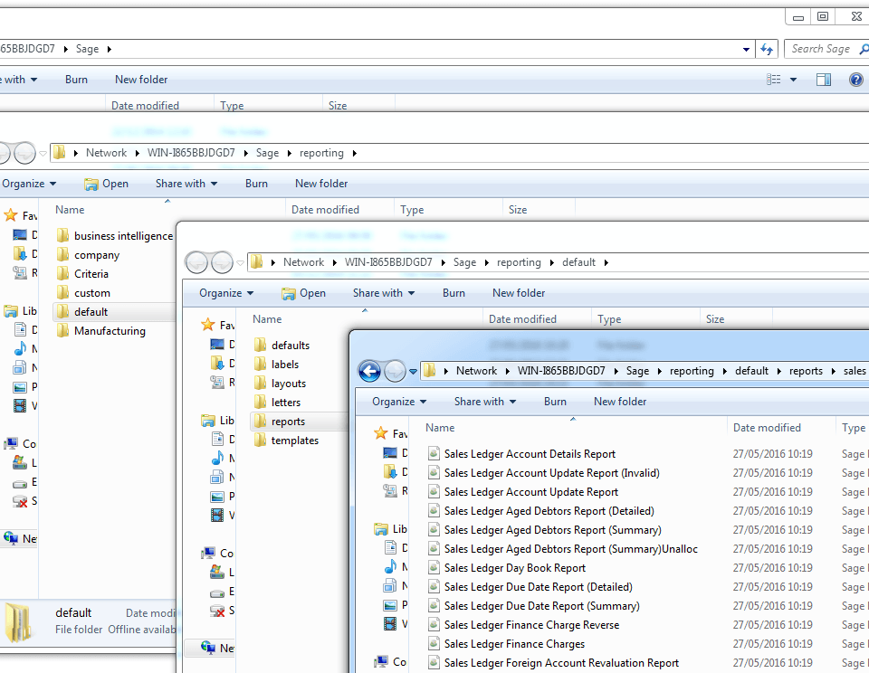Click Burn in the sales window toolbar

pyautogui.click(x=555, y=402)
